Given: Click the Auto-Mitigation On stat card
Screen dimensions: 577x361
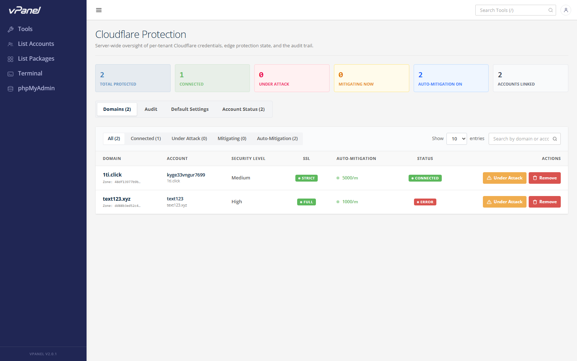Looking at the screenshot, I should (451, 78).
